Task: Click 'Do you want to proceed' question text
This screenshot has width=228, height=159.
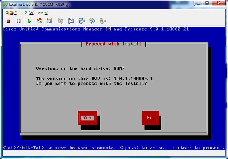Action: point(92,83)
